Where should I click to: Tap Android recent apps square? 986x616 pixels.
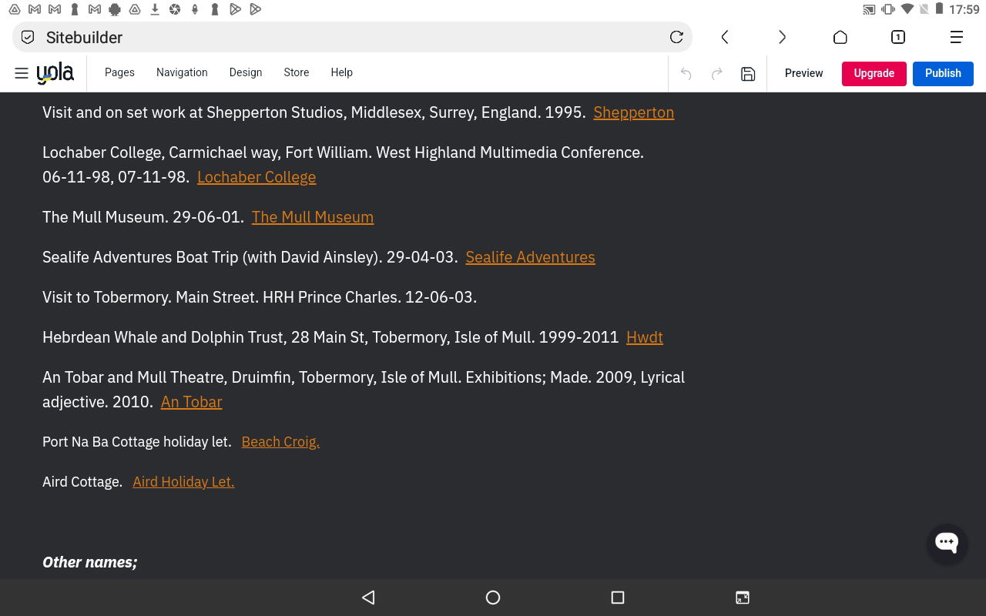pyautogui.click(x=617, y=598)
